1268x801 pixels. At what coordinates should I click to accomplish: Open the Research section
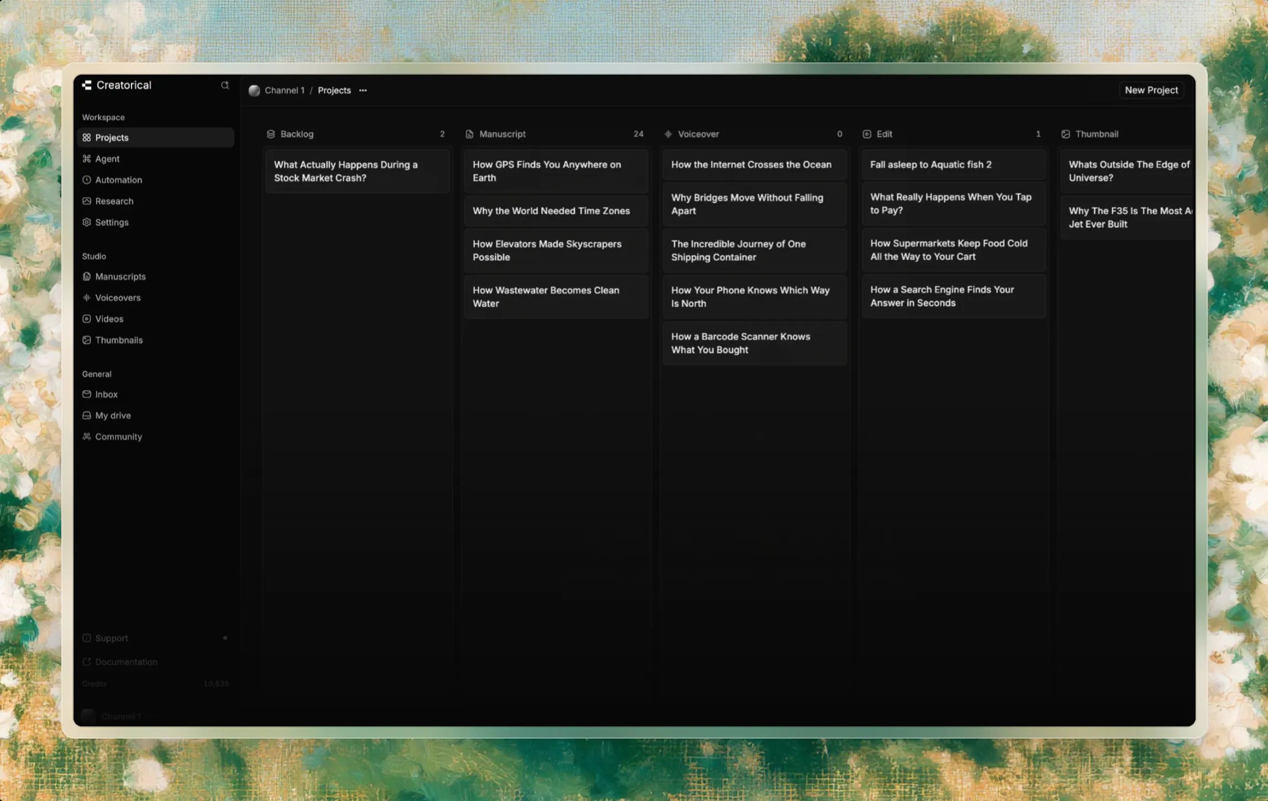[x=155, y=201]
